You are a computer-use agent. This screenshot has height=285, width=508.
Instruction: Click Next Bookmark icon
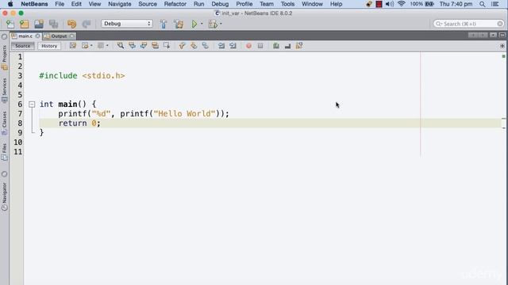coord(194,46)
